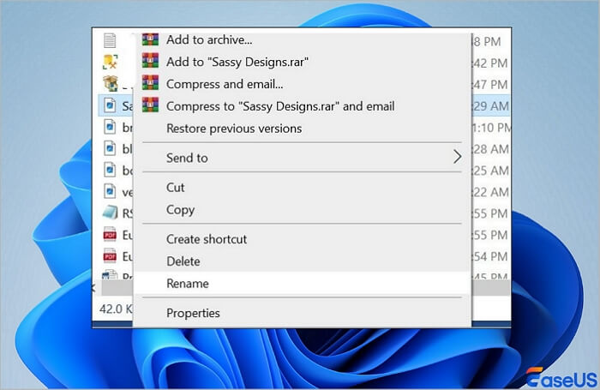Click the highlighted Rename option
Screen dimensions: 600x390
[x=302, y=284]
